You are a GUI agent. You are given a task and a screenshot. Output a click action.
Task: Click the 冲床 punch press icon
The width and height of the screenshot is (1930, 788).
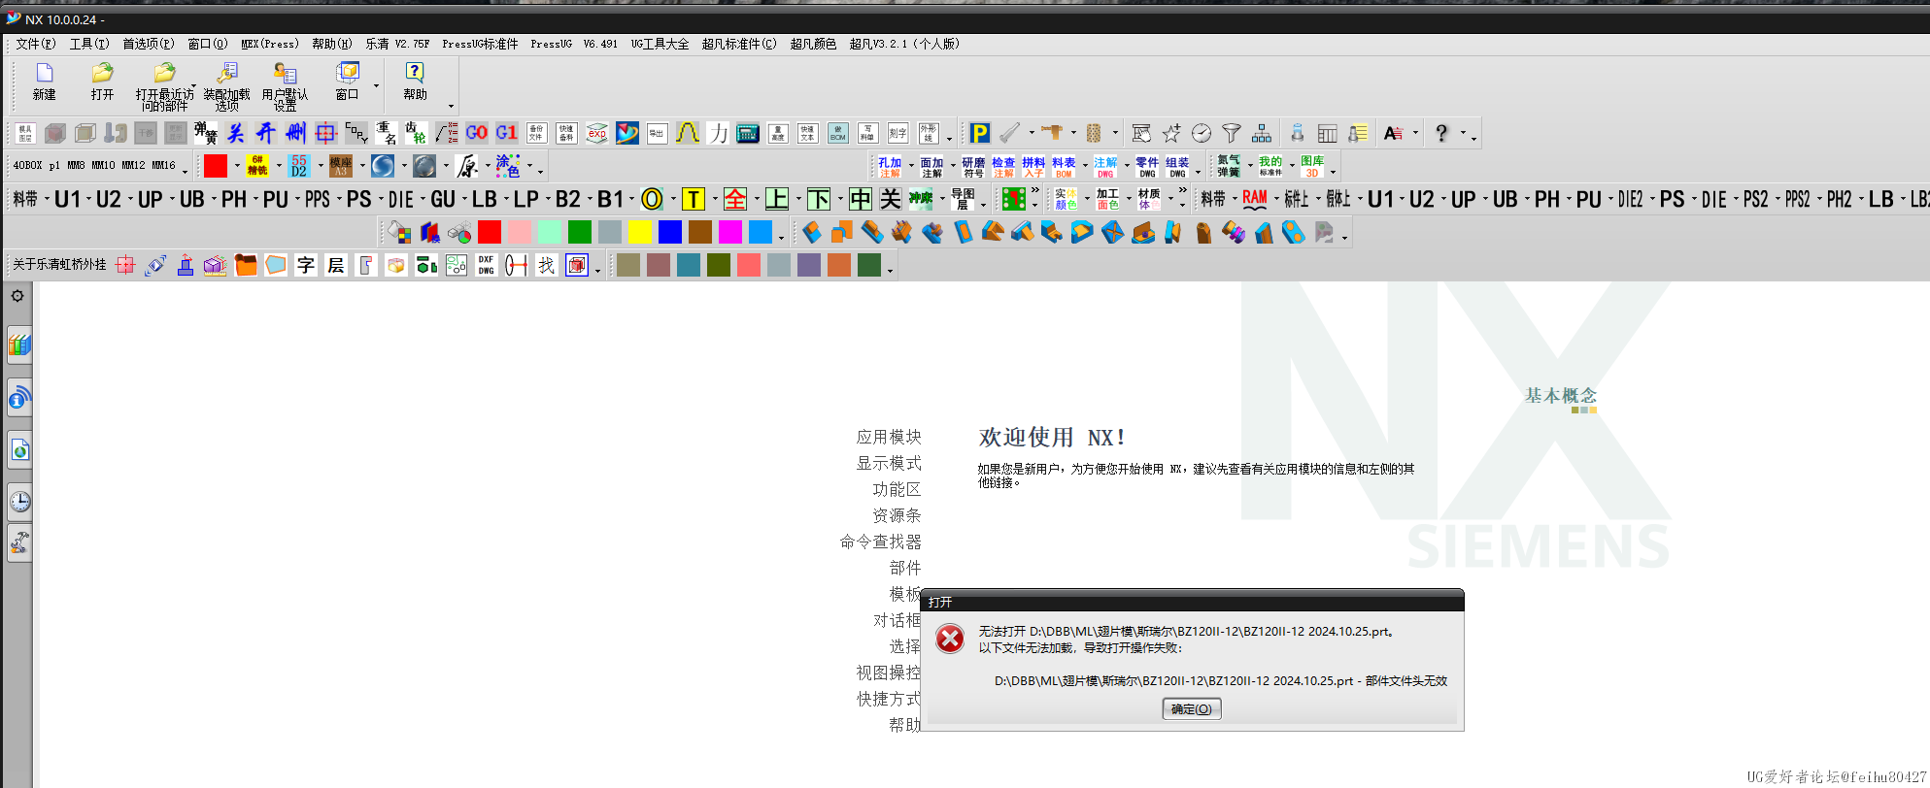[x=920, y=199]
